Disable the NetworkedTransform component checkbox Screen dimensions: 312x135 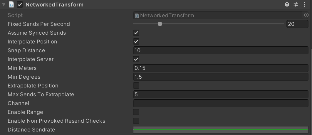click(x=20, y=5)
